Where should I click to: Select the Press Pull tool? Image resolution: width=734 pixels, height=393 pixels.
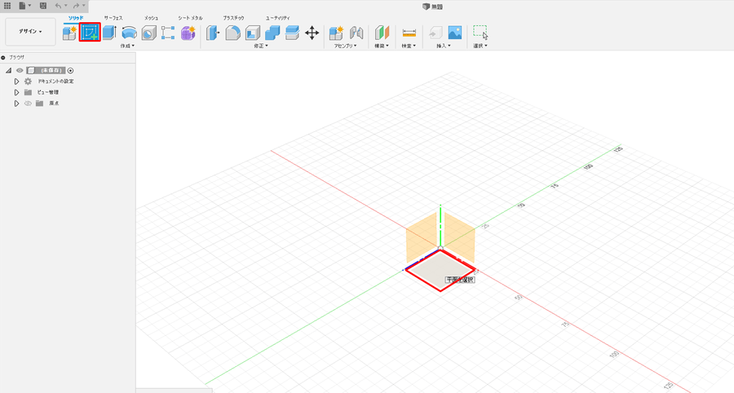pyautogui.click(x=213, y=33)
